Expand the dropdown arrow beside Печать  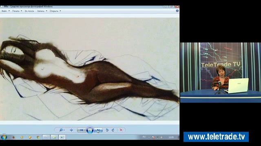[x=22, y=11]
